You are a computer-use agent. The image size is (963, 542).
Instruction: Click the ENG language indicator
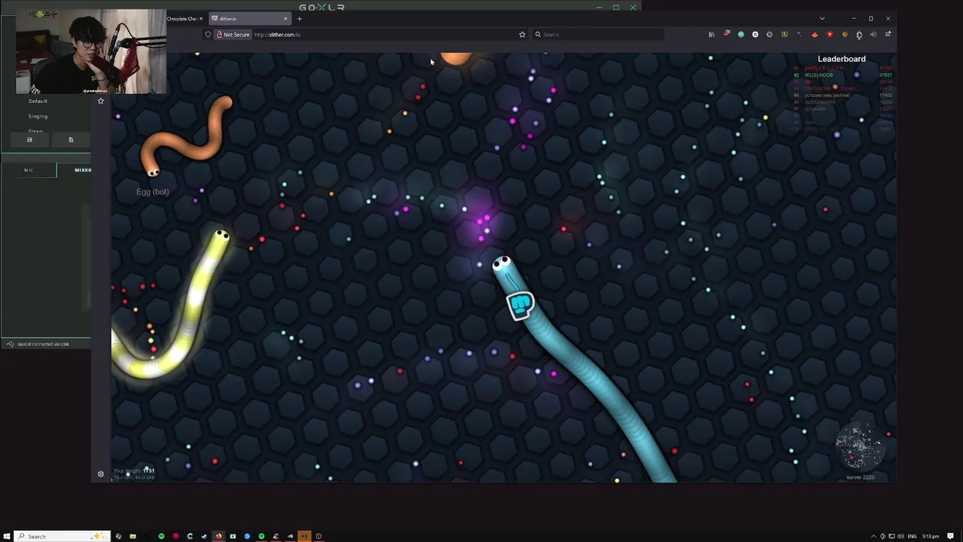(x=912, y=536)
